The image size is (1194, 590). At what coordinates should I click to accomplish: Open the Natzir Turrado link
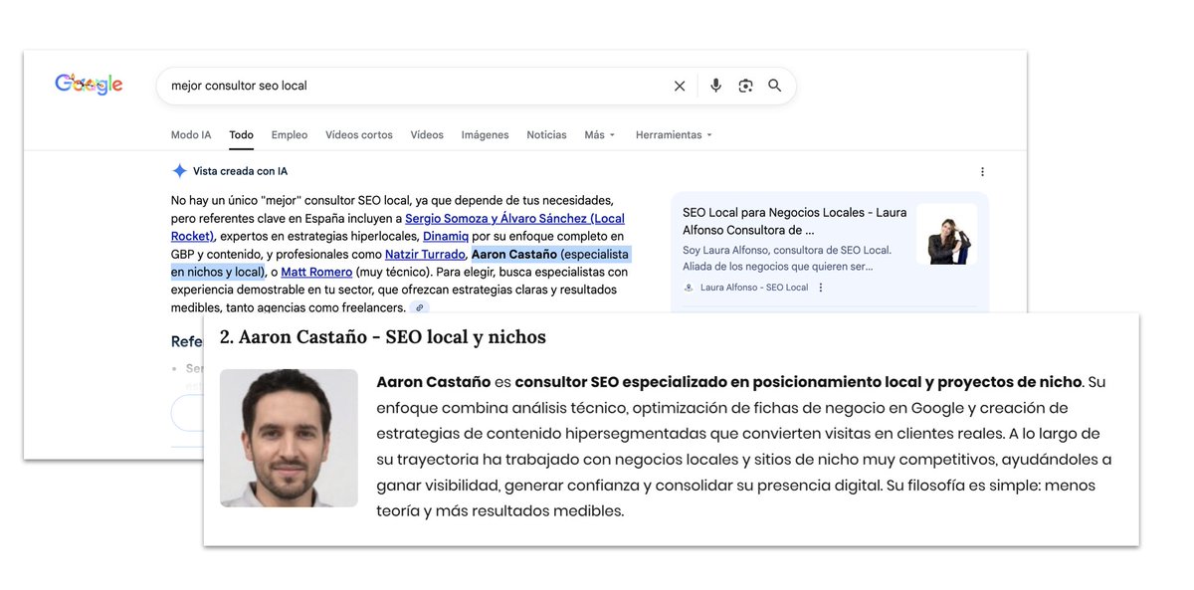[425, 254]
